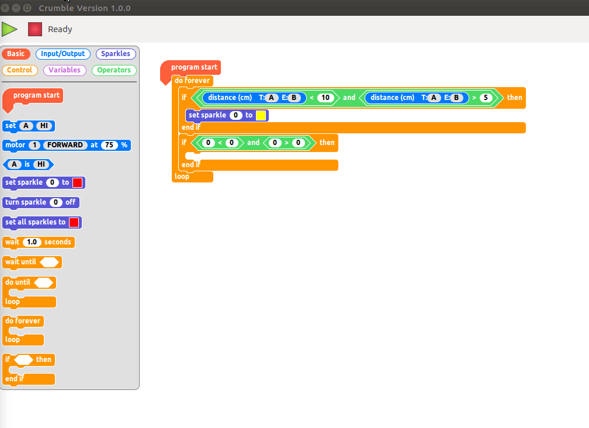The image size is (589, 428).
Task: Click the workspace 'do forever' block
Action: pyautogui.click(x=192, y=81)
